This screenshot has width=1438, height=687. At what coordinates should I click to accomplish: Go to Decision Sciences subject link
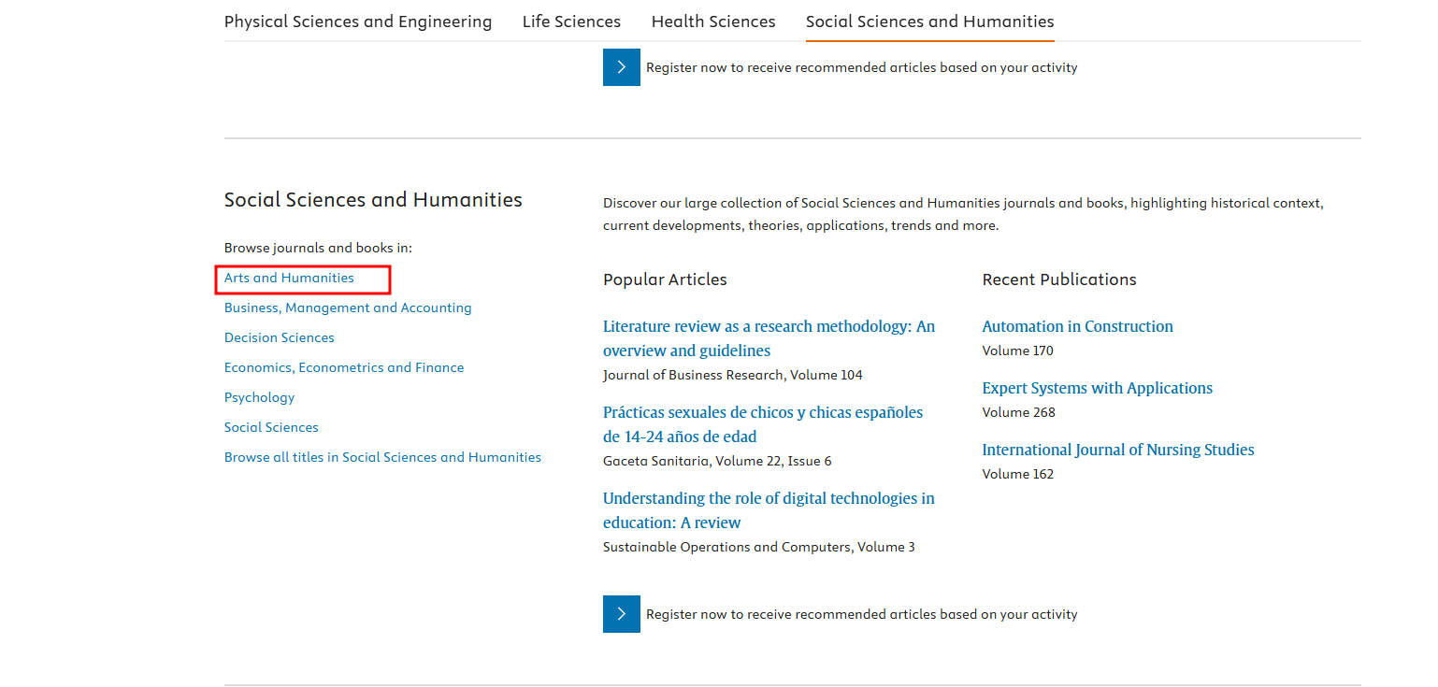tap(279, 337)
